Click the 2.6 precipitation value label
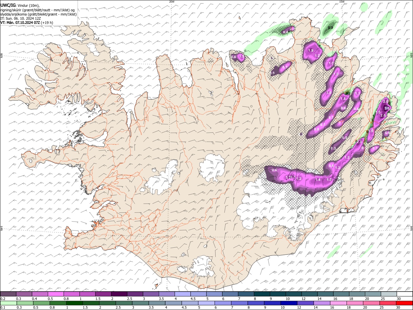Screen dimensions: 413x310 [x=383, y=116]
